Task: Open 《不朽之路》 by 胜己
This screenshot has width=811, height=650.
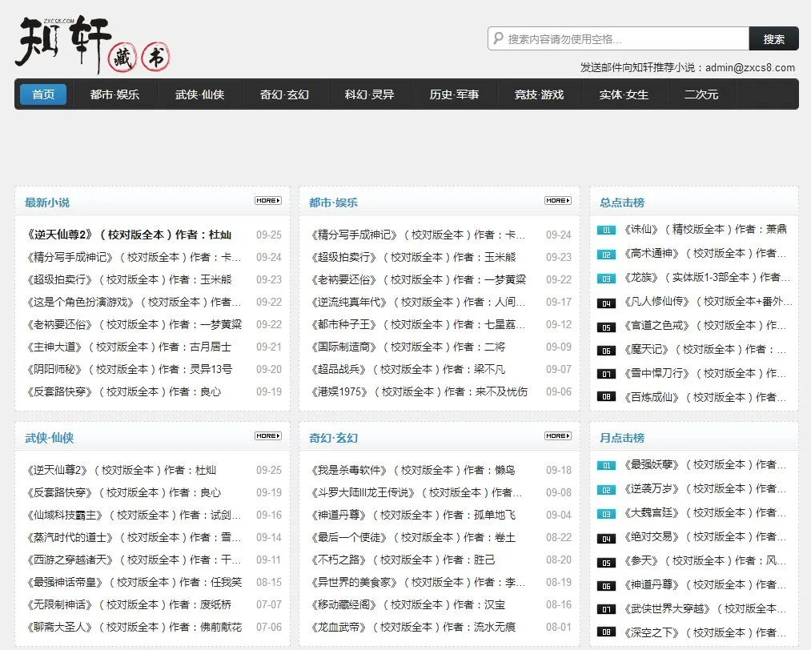Action: [403, 560]
